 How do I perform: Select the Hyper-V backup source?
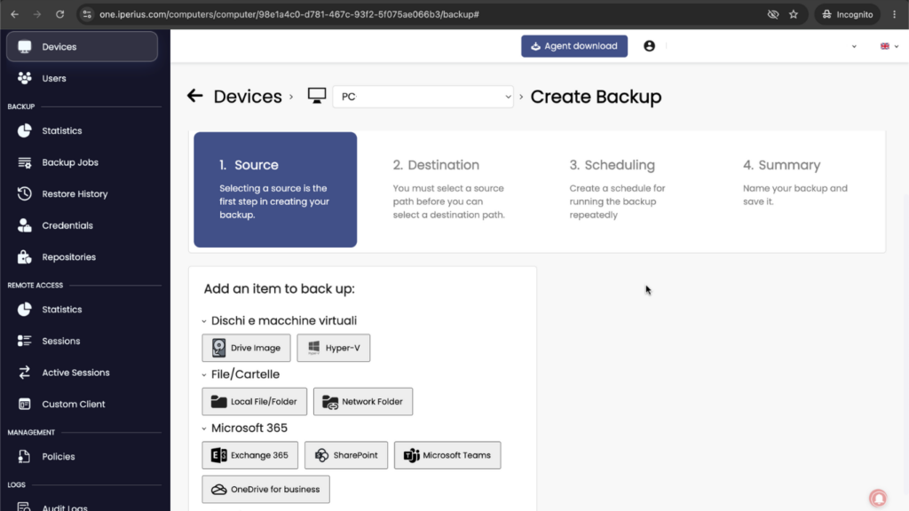coord(334,348)
